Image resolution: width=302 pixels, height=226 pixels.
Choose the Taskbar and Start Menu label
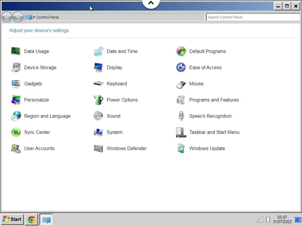click(214, 132)
